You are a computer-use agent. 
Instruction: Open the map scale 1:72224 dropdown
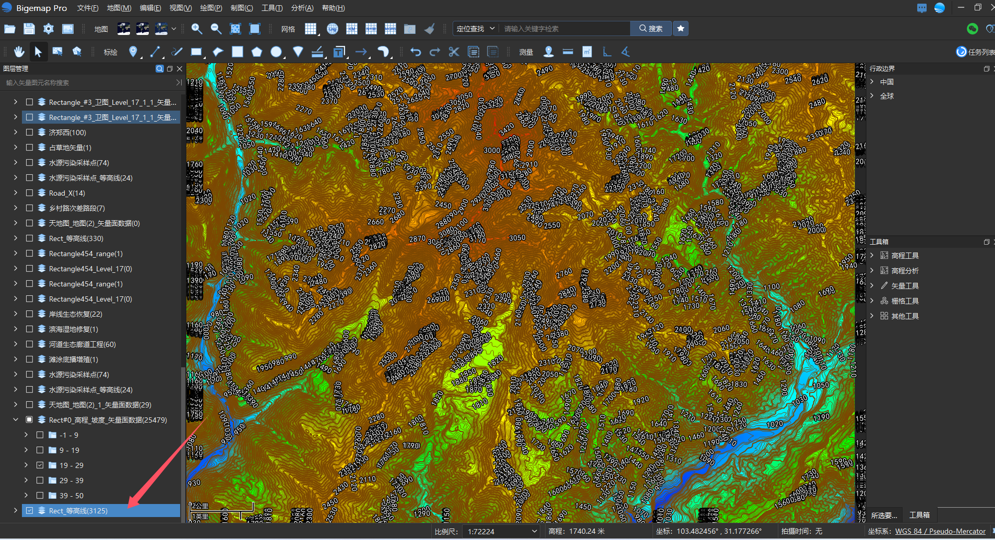pos(502,532)
